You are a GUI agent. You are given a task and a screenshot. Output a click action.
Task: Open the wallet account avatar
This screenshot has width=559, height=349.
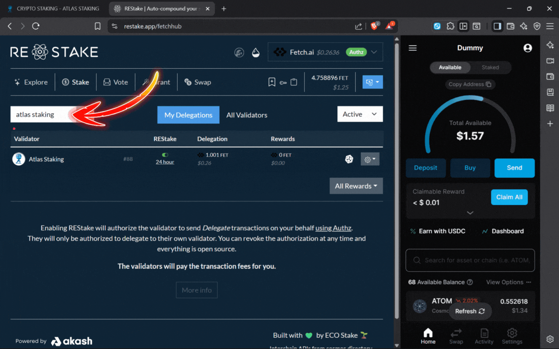(528, 48)
